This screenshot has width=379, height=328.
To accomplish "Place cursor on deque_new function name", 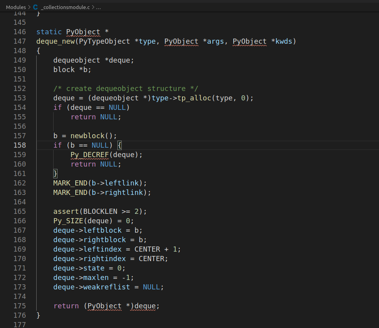I will (56, 41).
